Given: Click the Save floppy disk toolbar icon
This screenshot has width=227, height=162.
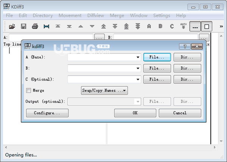Looking at the screenshot, I should pyautogui.click(x=23, y=27).
